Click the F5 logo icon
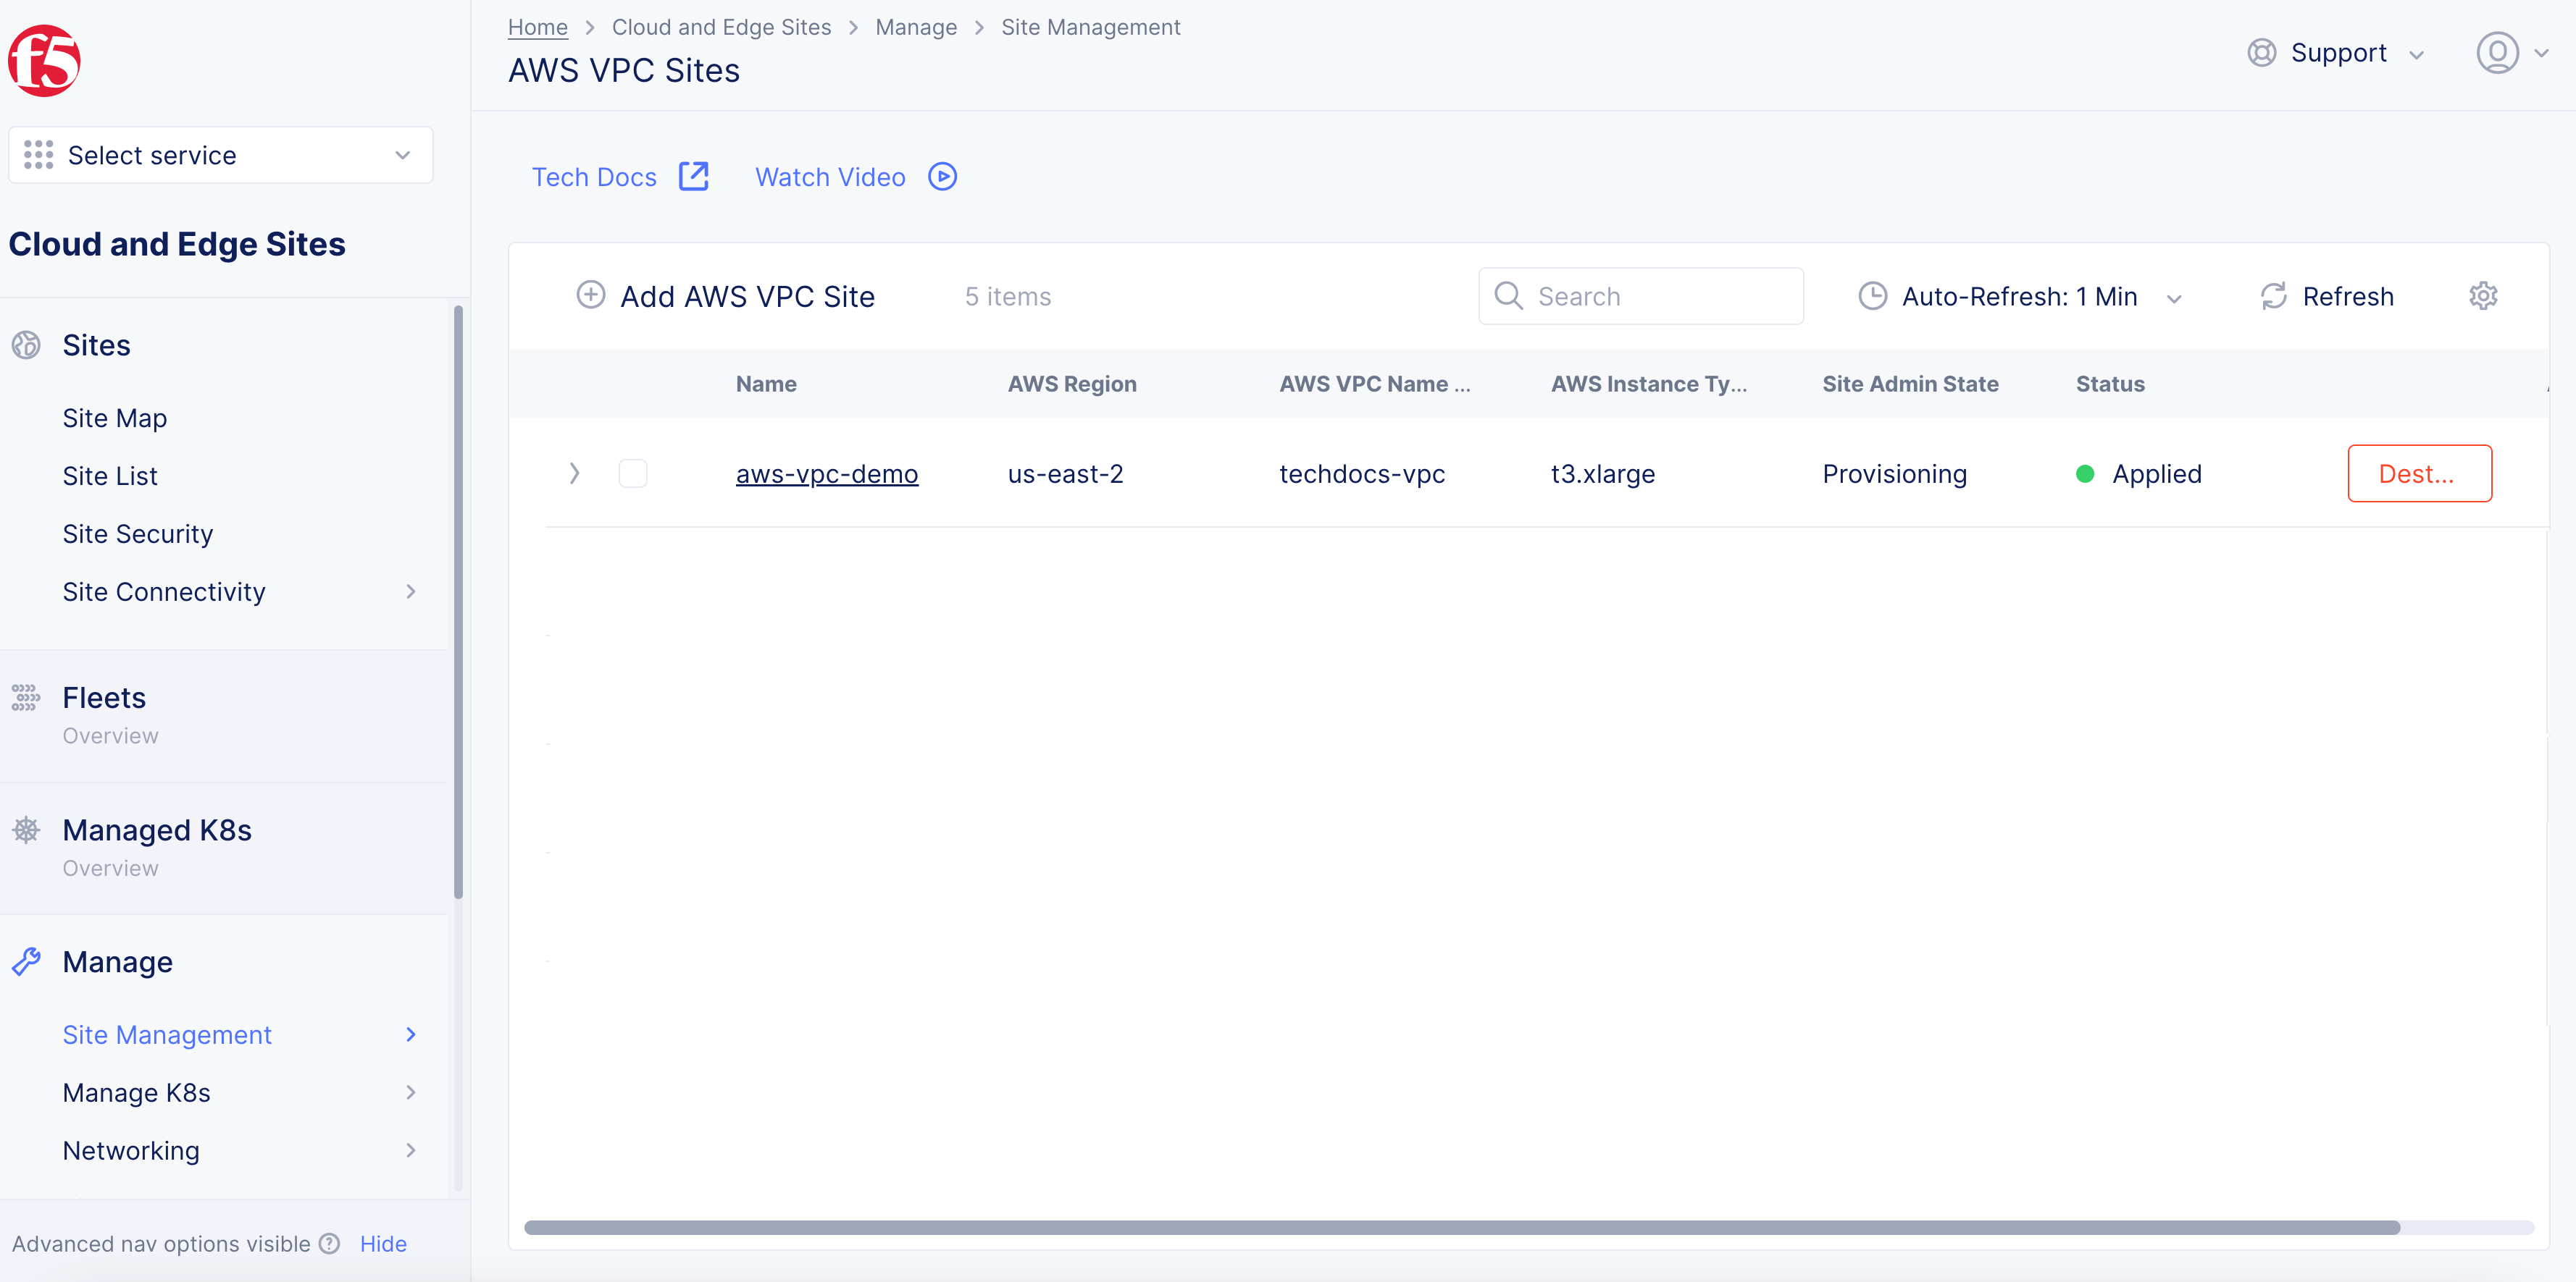The image size is (2576, 1282). pos(44,60)
